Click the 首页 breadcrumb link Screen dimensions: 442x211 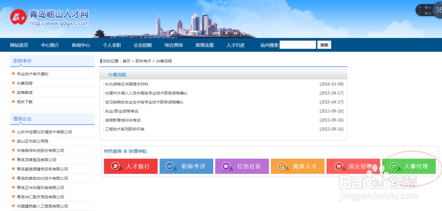126,61
